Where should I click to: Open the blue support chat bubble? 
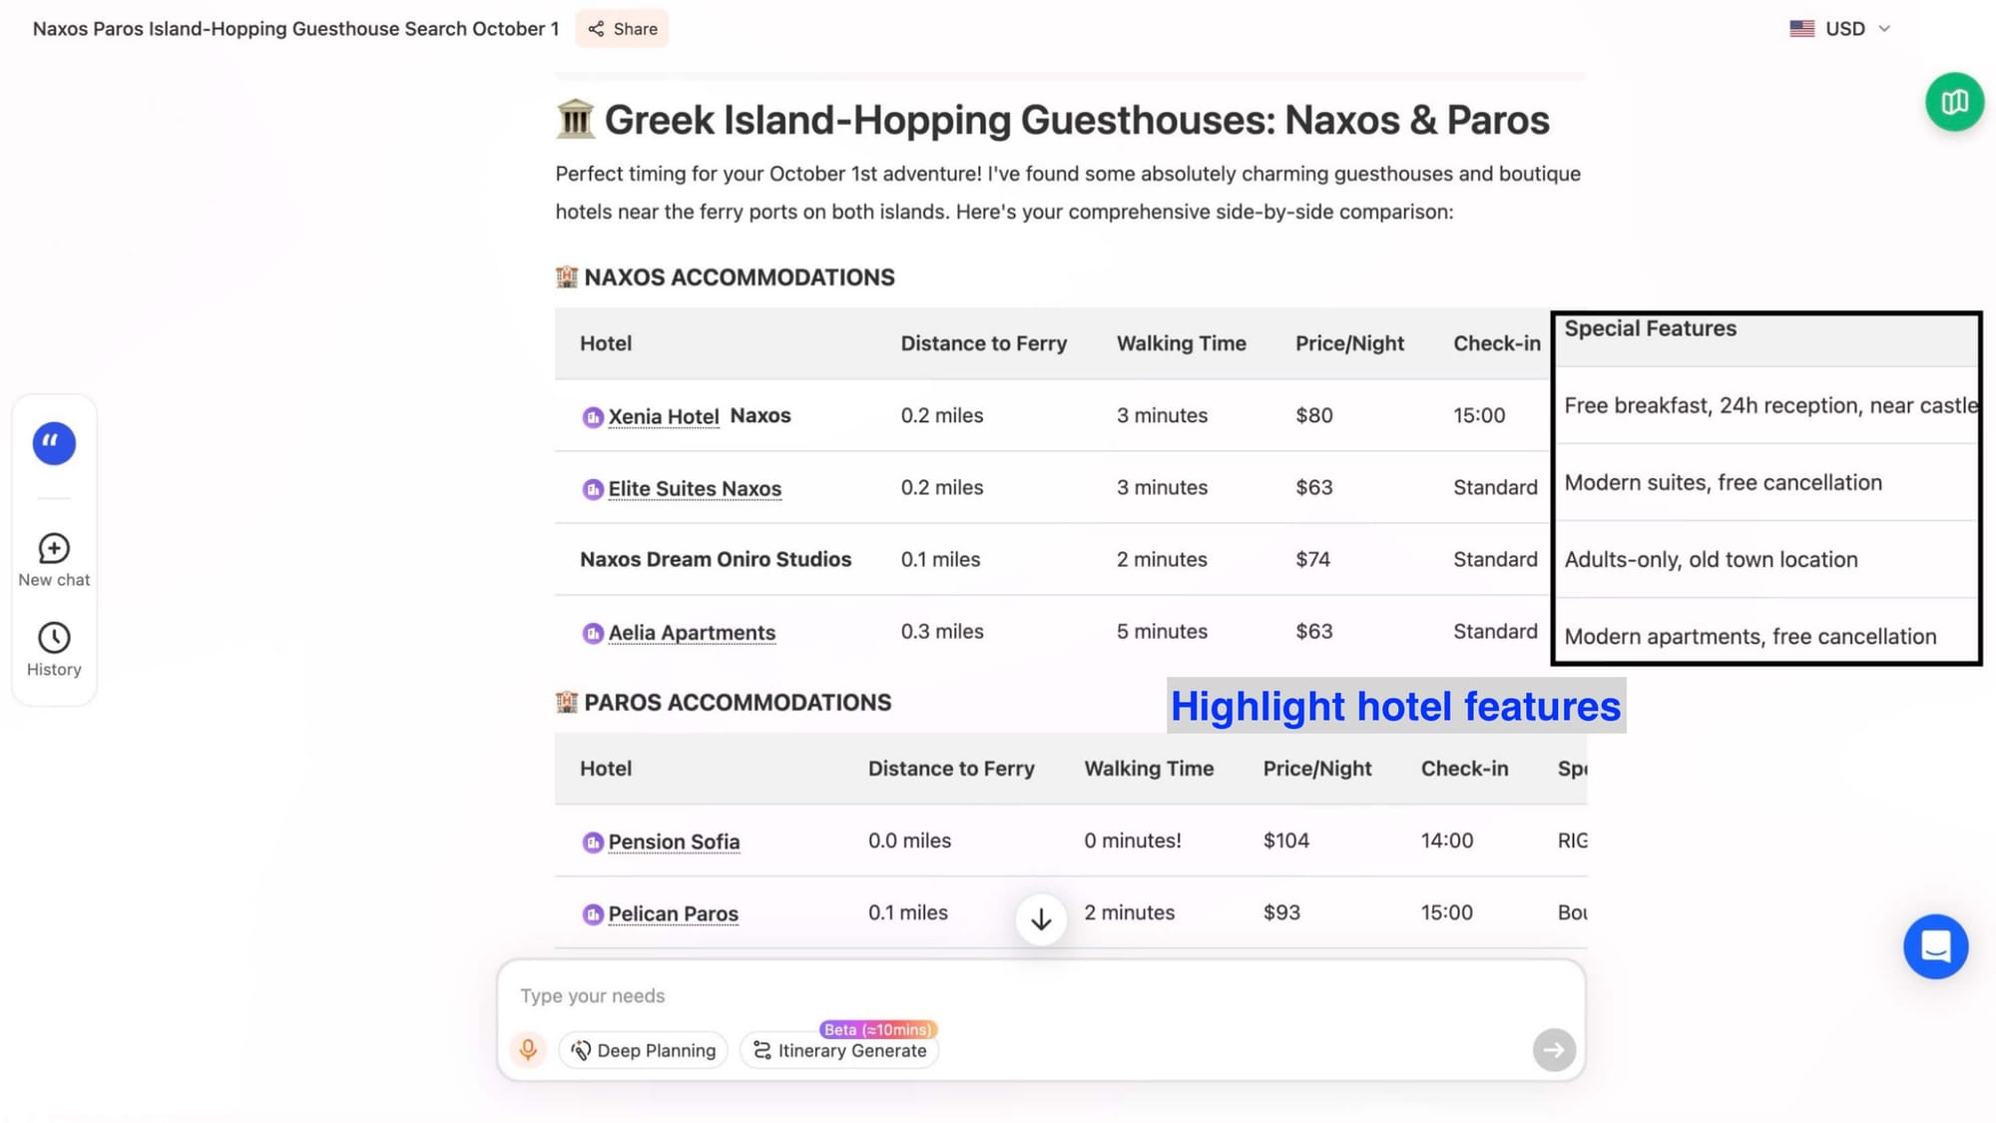1935,946
